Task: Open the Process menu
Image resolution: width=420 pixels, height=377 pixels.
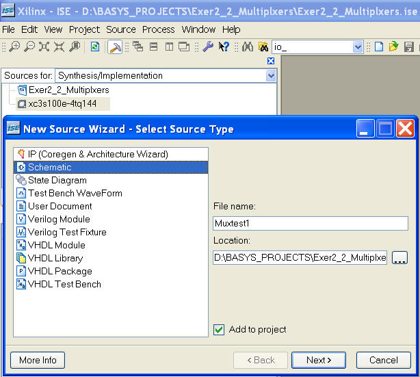Action: click(x=158, y=29)
